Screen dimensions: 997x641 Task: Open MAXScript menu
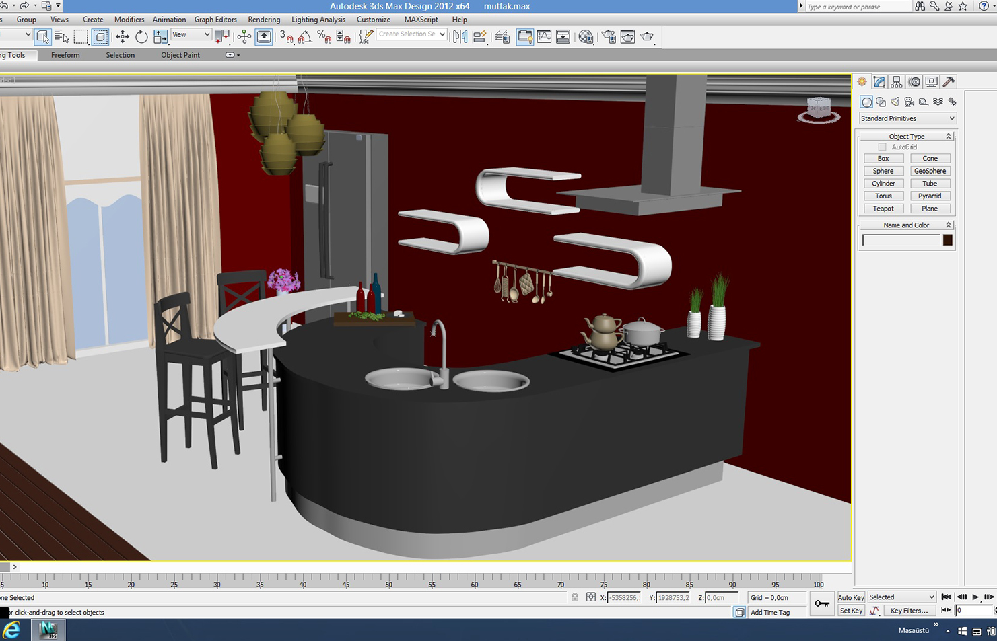coord(421,20)
